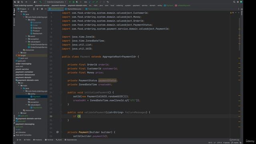Open IDE settings gear at top right
The width and height of the screenshot is (256, 144).
(x=238, y=2)
